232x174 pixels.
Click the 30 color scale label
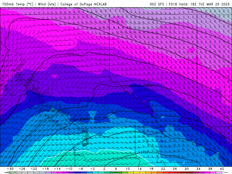(186, 169)
